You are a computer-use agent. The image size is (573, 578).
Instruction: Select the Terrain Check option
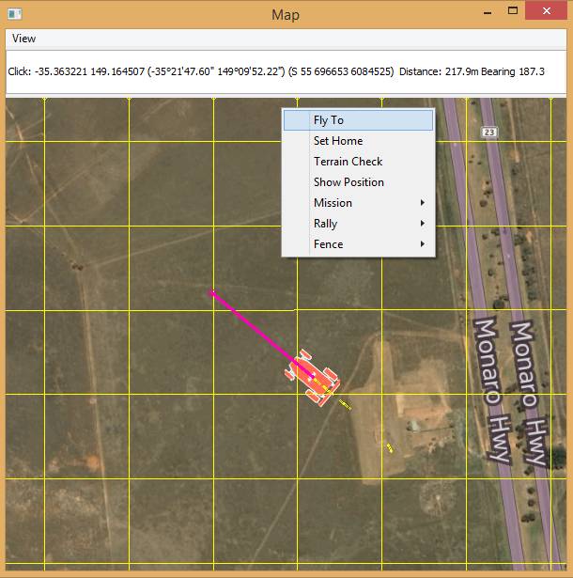[x=348, y=162]
